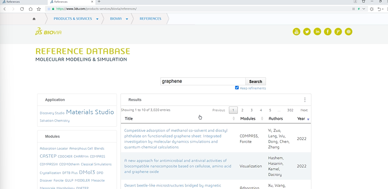Viewport: 388px width, 189px height.
Task: Click green lightning bolt in address bar
Action: tap(359, 9)
